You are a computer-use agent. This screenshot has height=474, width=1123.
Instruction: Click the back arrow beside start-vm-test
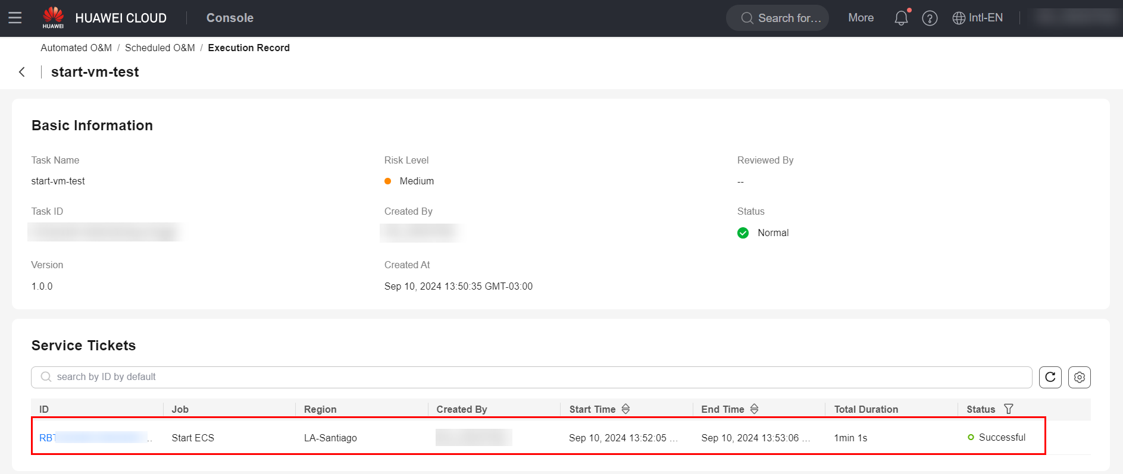click(22, 72)
